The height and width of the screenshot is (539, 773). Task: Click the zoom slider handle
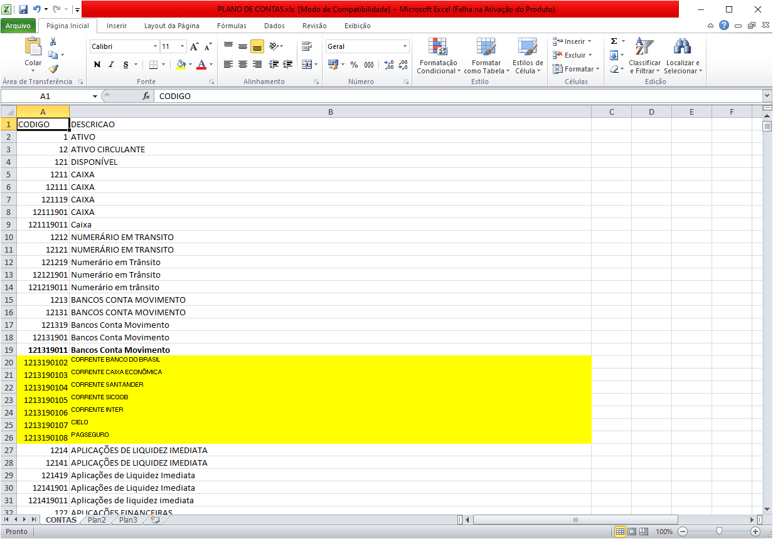(719, 531)
